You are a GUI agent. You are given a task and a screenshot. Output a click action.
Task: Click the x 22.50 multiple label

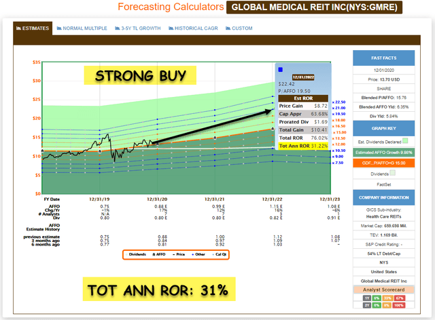click(x=338, y=102)
